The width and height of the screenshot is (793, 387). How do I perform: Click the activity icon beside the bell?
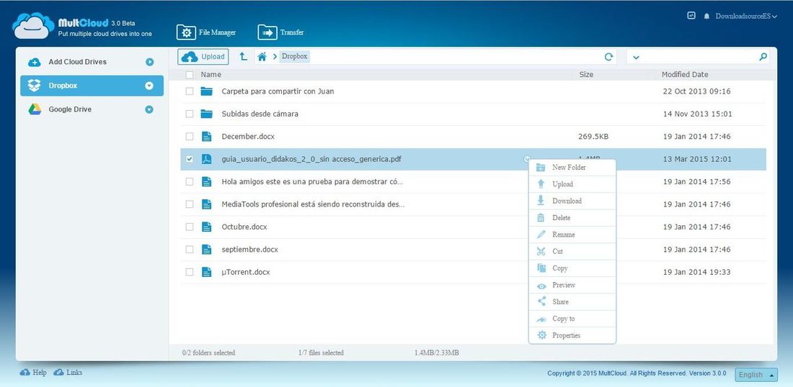pyautogui.click(x=691, y=16)
